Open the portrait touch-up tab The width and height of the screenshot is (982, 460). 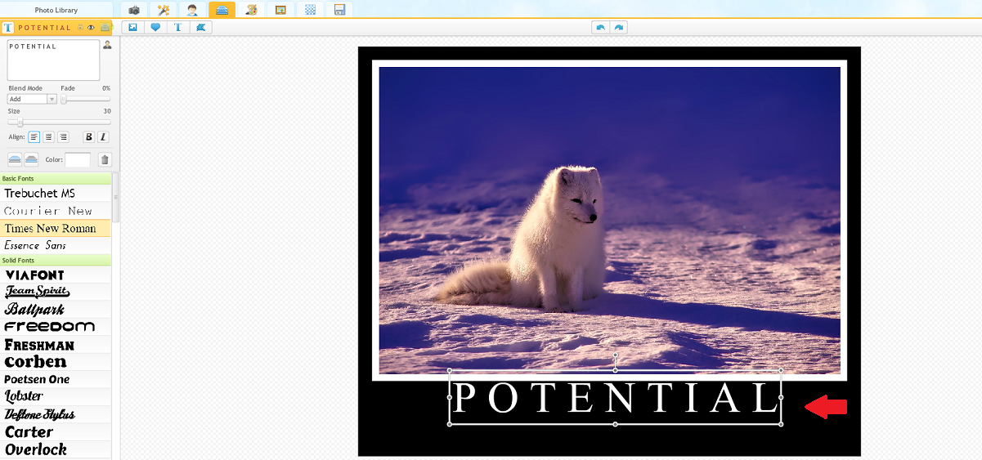[192, 10]
